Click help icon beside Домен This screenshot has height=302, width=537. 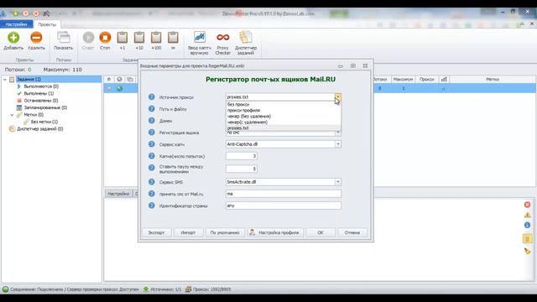point(152,121)
